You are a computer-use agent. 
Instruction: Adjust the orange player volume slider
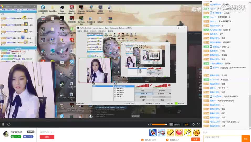pos(159,124)
